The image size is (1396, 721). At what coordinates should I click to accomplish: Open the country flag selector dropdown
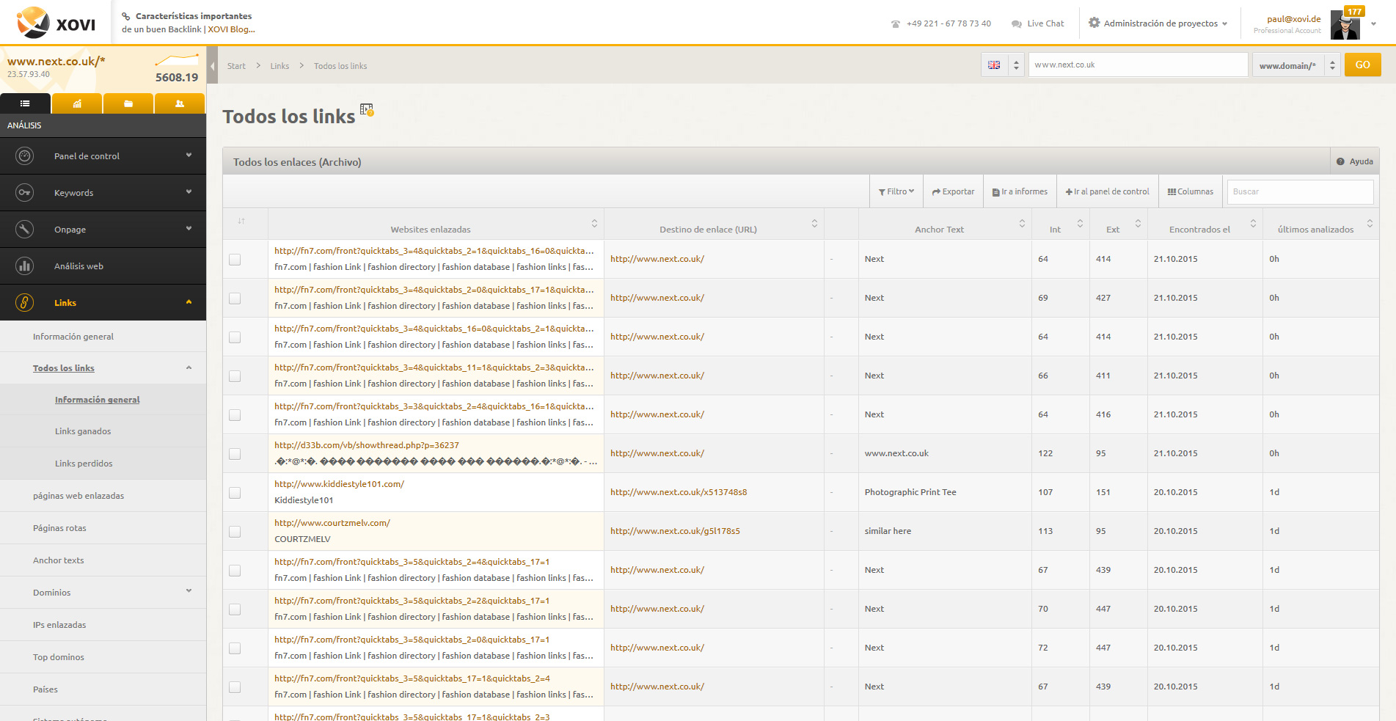pos(1002,65)
